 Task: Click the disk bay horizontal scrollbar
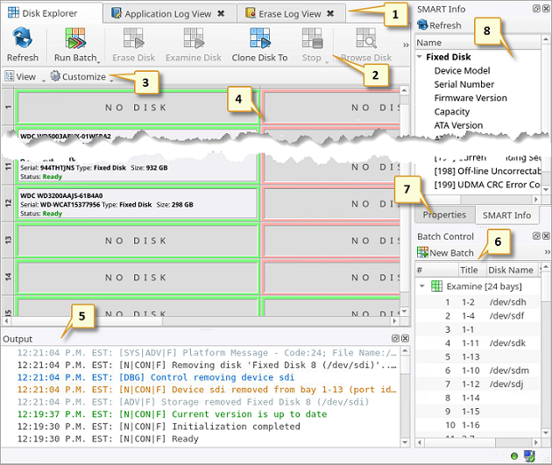click(x=201, y=321)
